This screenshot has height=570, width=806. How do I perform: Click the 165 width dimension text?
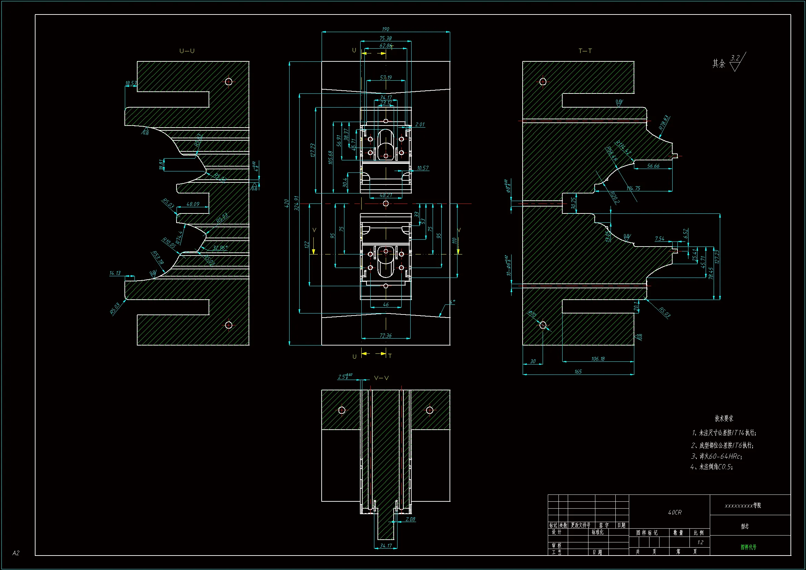[x=578, y=371]
